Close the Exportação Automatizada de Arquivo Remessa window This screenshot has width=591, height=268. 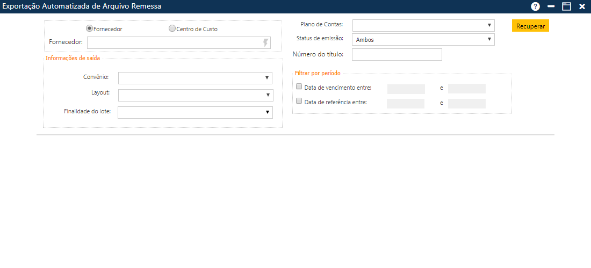click(x=582, y=6)
